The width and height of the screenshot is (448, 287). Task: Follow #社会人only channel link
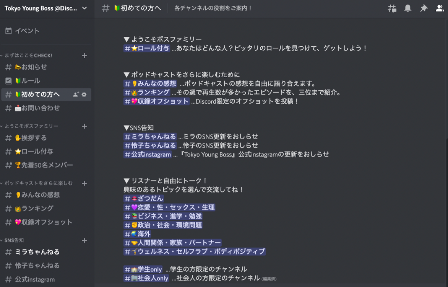(x=146, y=279)
